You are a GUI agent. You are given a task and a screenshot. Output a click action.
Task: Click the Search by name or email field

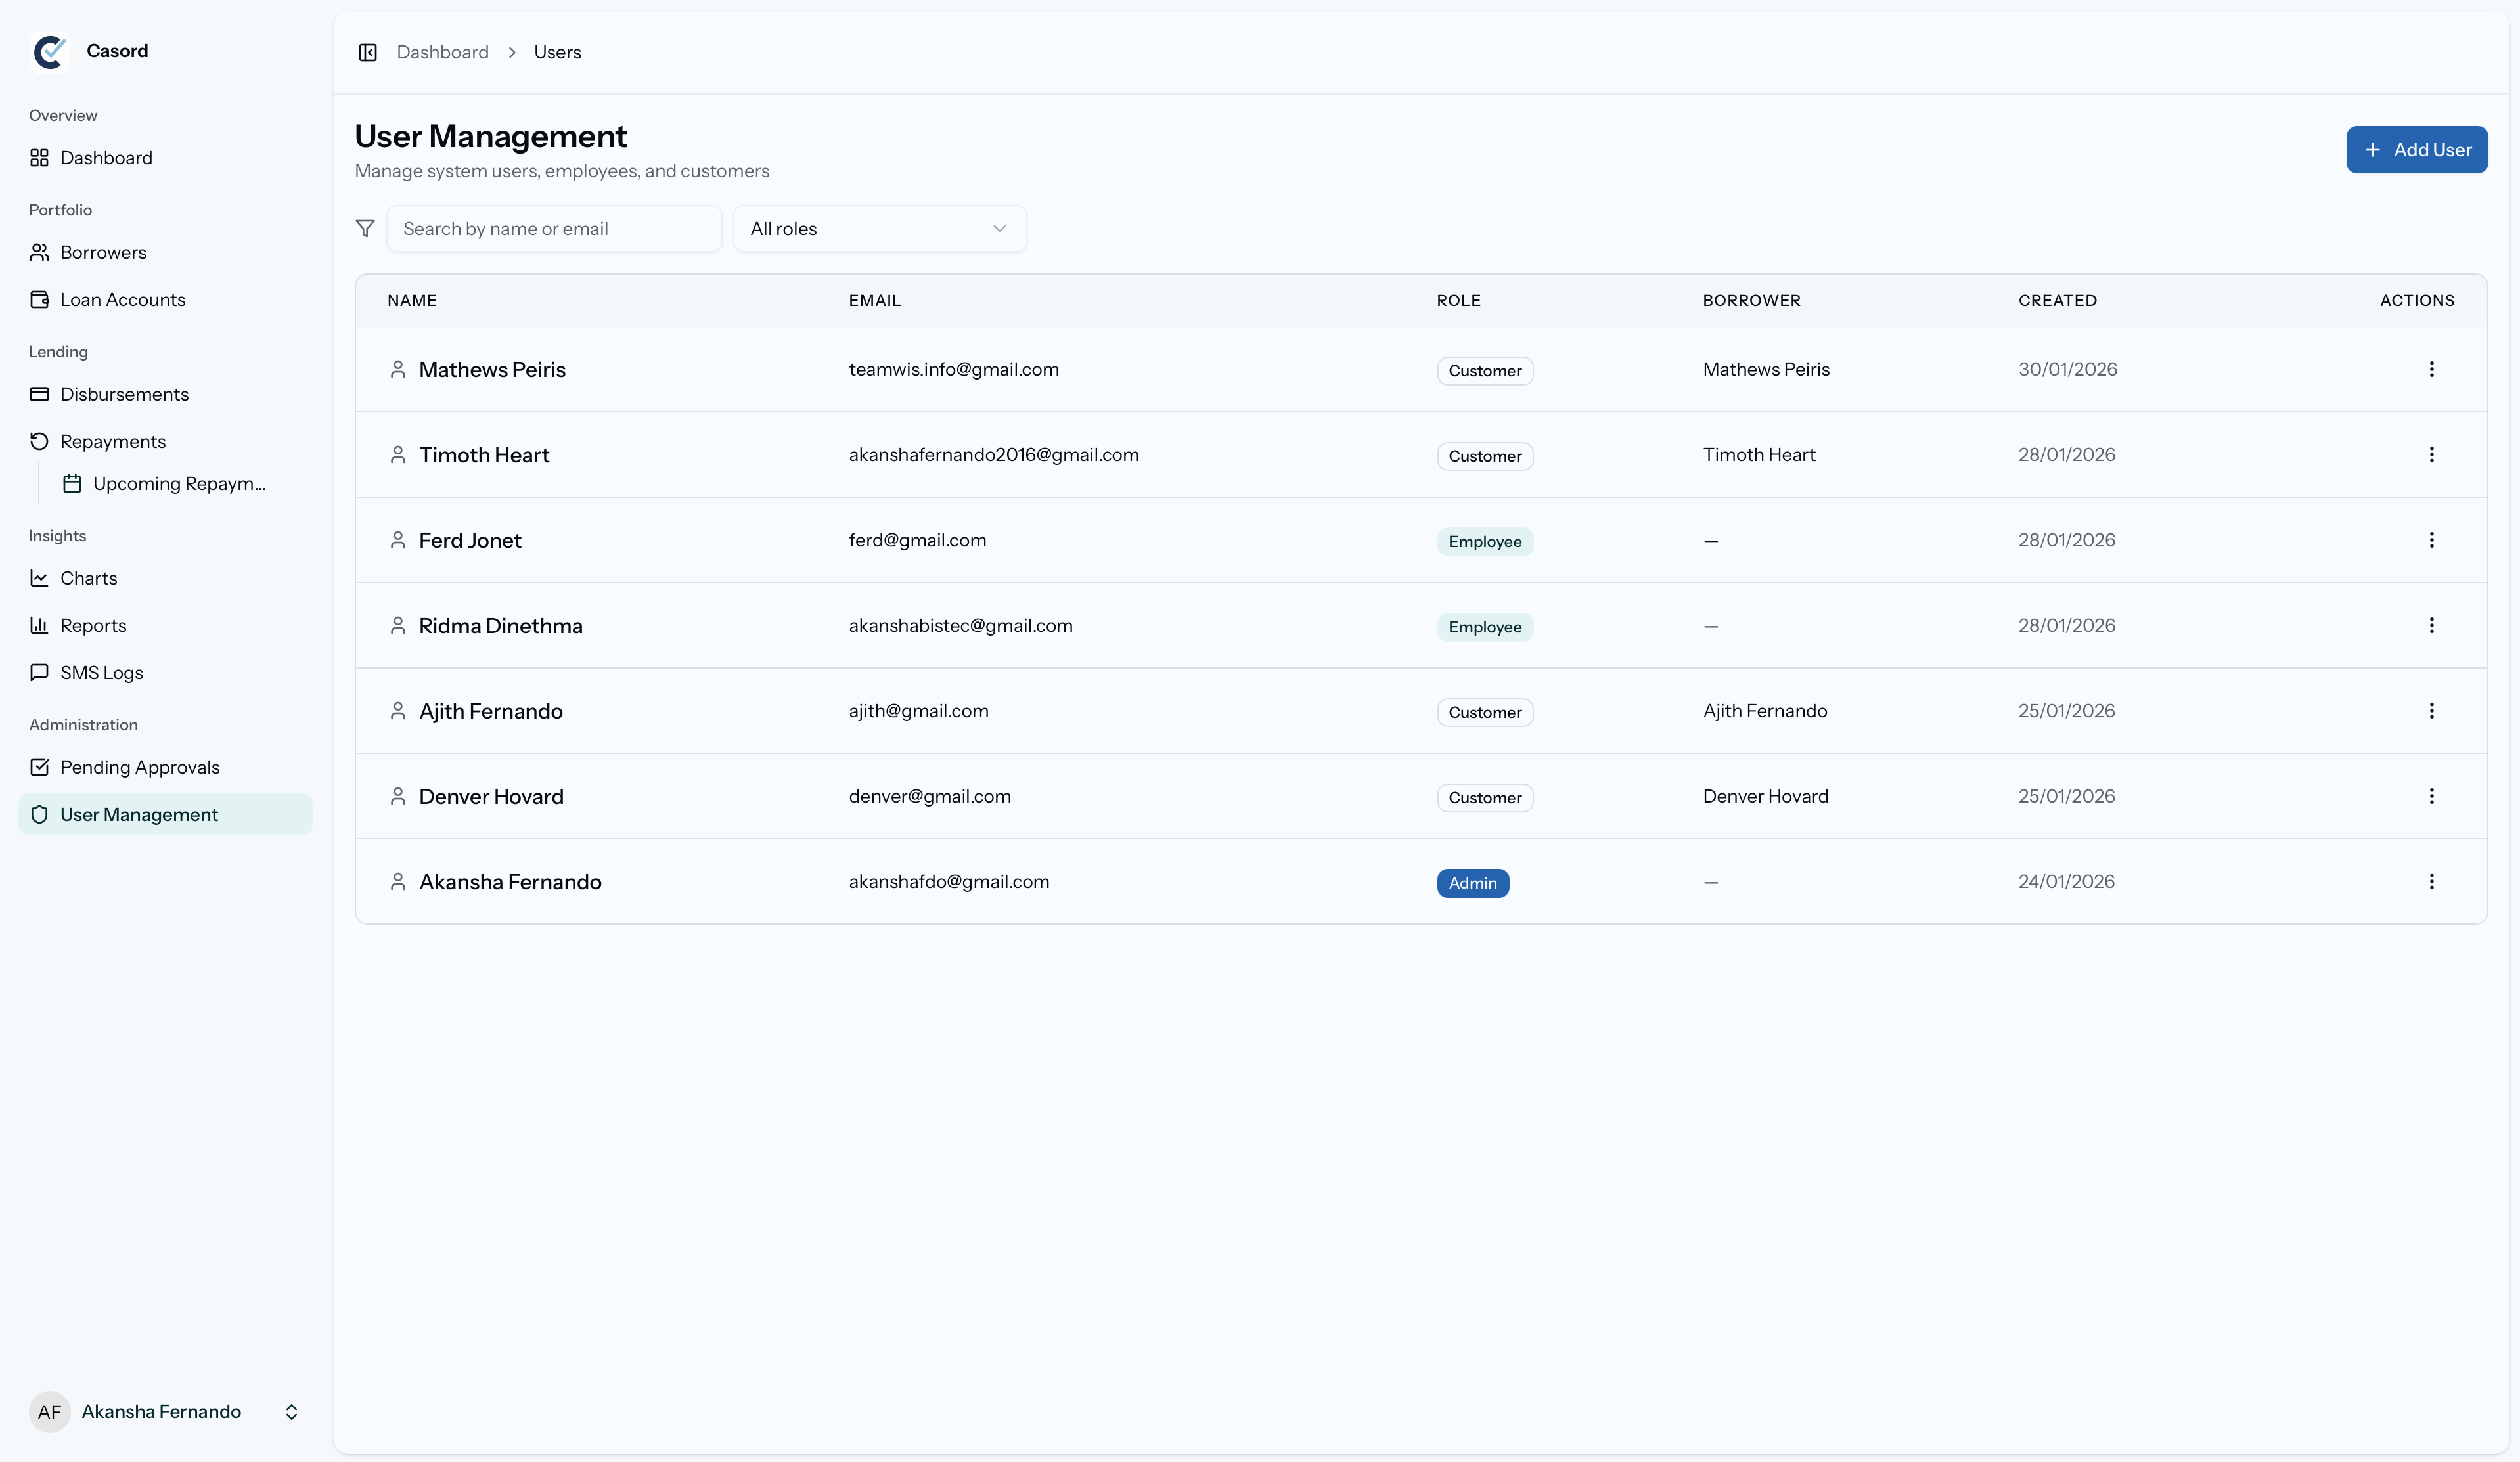pos(554,229)
